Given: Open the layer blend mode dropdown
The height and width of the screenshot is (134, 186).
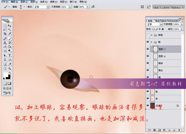Looking at the screenshot, I should 161,24.
